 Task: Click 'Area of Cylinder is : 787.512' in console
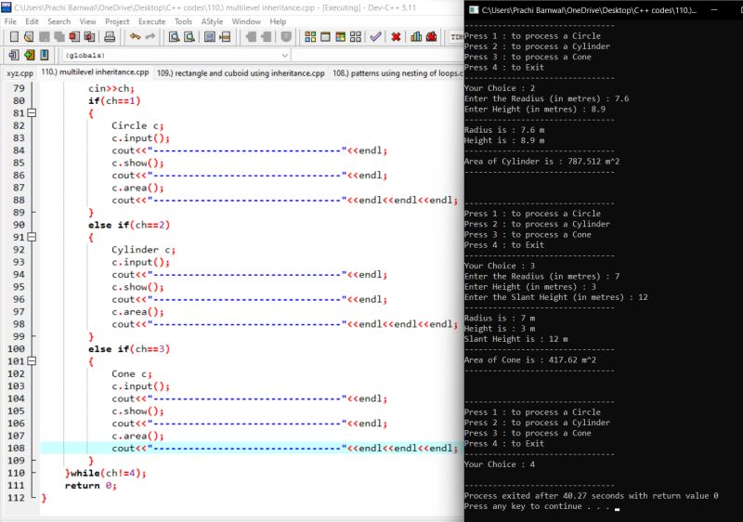[542, 162]
